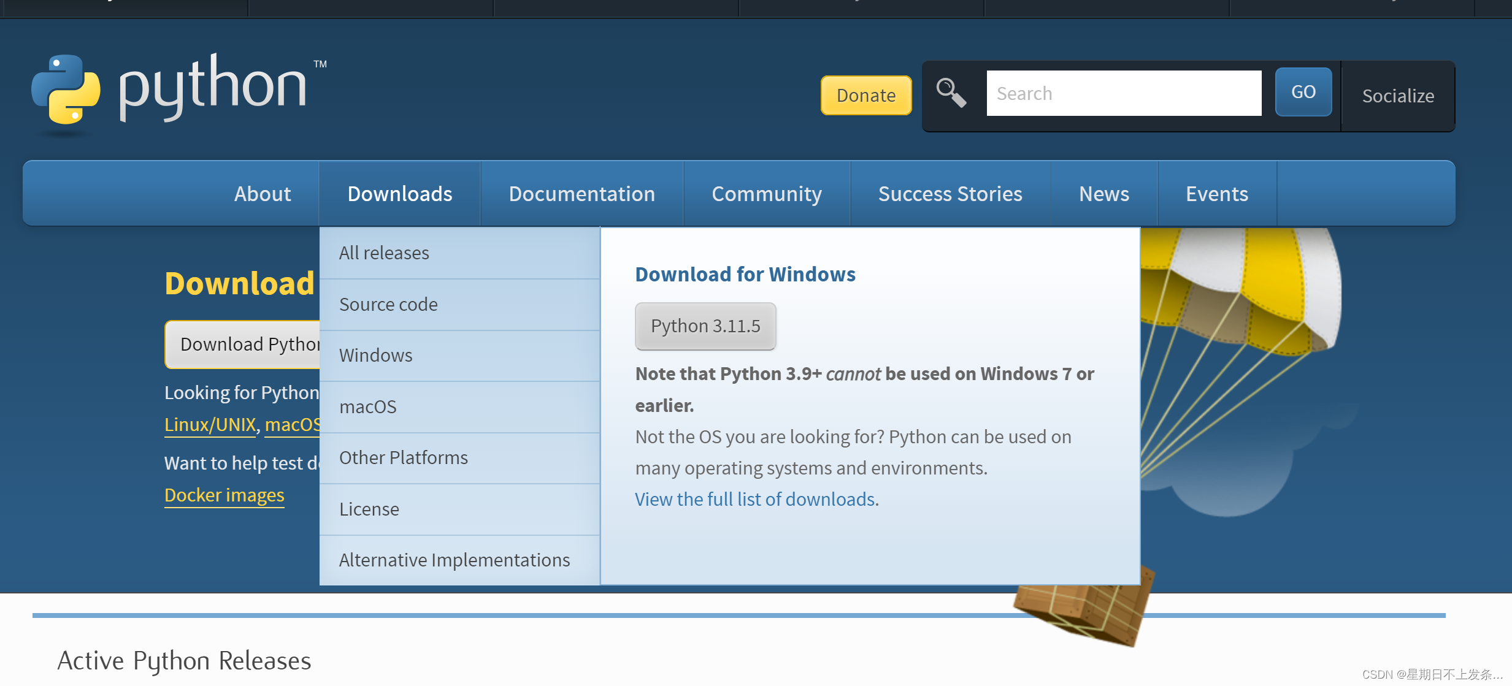Open the News menu
1512x686 pixels.
(1104, 194)
